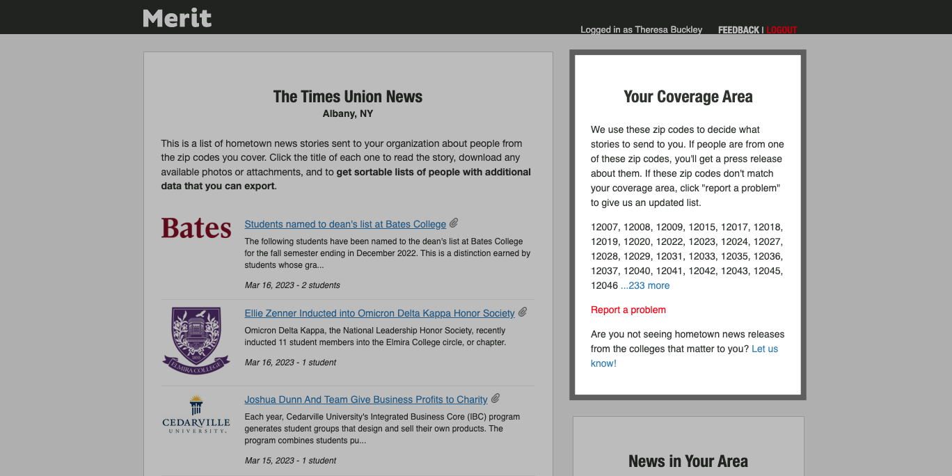
Task: Click zip code 12007 in the coverage list
Action: [603, 227]
